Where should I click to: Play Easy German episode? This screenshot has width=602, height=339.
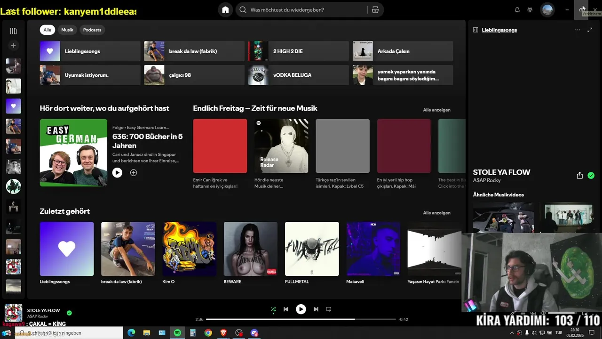[x=117, y=173]
